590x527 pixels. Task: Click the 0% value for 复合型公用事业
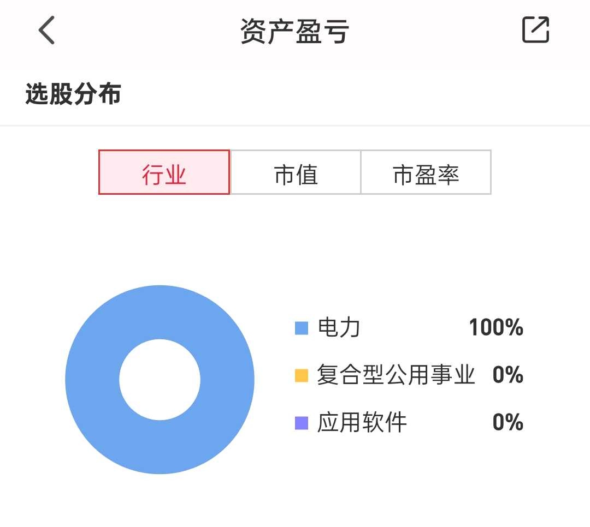click(508, 375)
